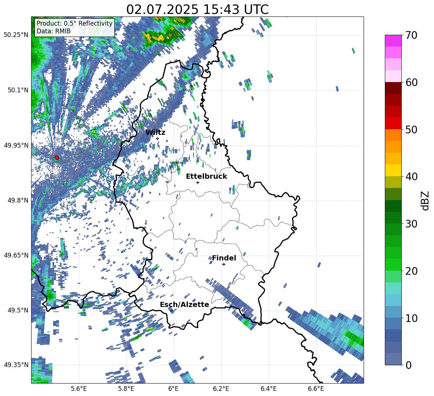Pick the light cyan colorbar segment below 20
434x396 pixels.
point(393,288)
